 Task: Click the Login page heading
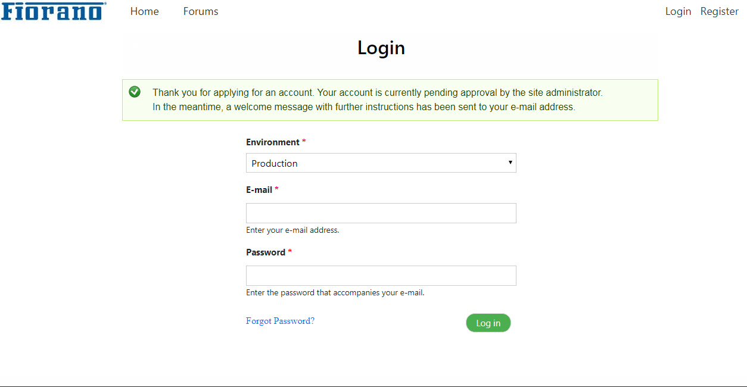pyautogui.click(x=381, y=48)
